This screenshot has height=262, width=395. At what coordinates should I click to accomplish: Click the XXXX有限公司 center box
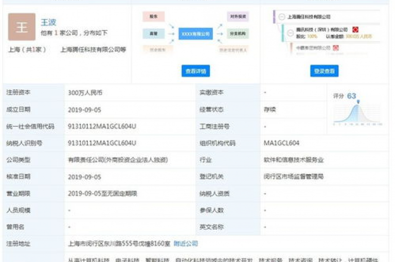point(196,34)
